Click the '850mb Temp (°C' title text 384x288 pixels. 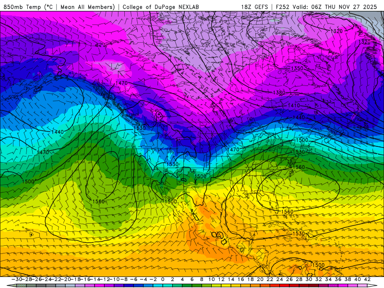28,7
